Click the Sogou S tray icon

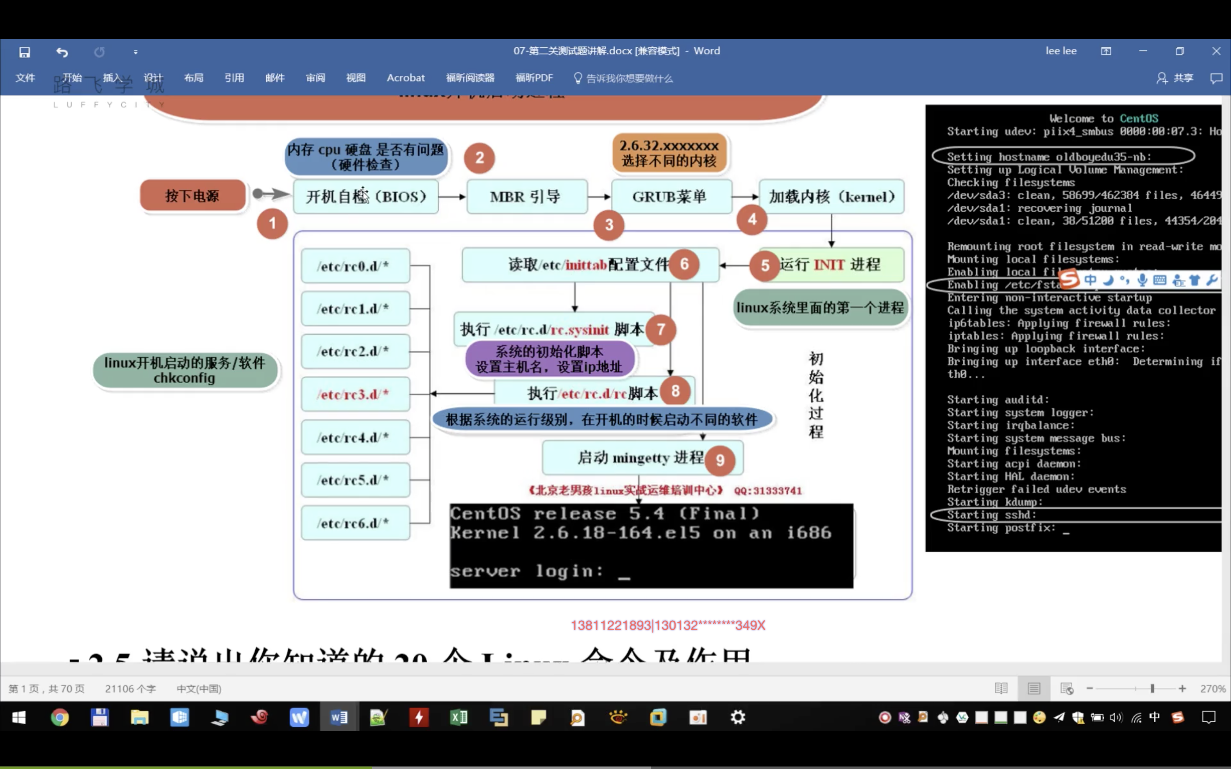click(x=1178, y=717)
